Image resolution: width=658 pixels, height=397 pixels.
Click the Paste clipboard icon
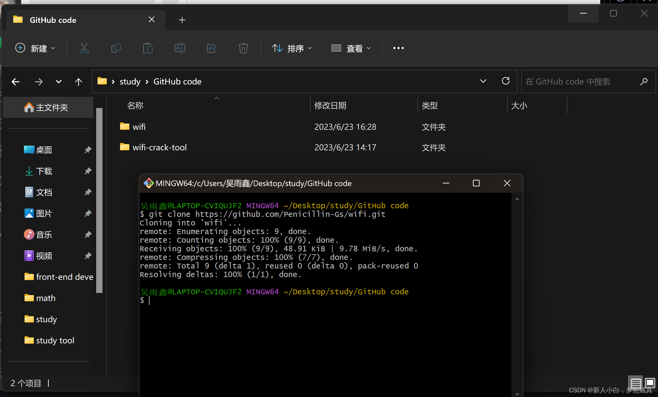point(148,48)
